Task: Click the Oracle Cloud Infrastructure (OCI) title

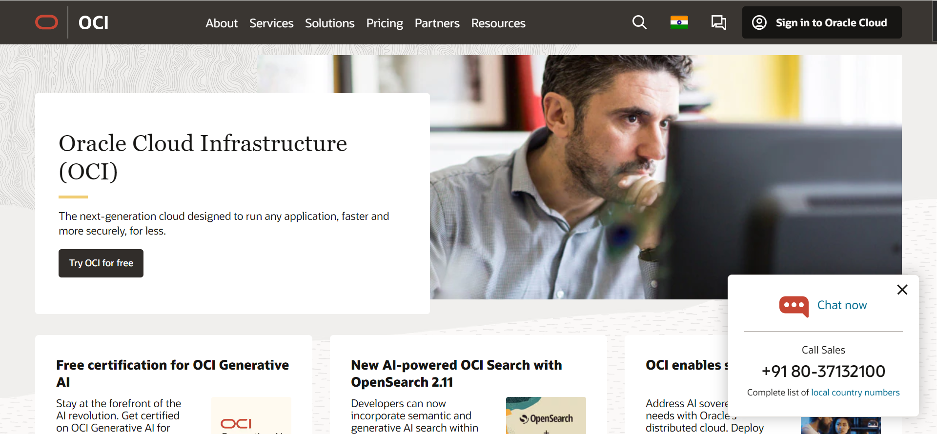Action: coord(203,157)
